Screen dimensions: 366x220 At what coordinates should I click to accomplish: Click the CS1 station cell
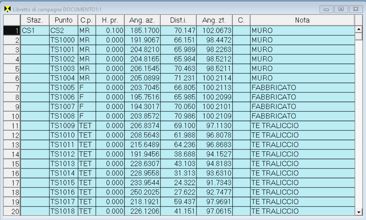coord(34,30)
